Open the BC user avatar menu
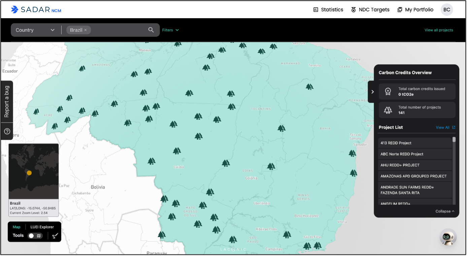This screenshot has height=256, width=468. coord(447,10)
